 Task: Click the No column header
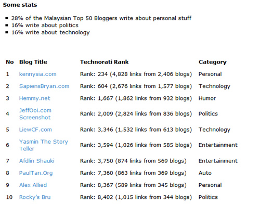(10, 62)
